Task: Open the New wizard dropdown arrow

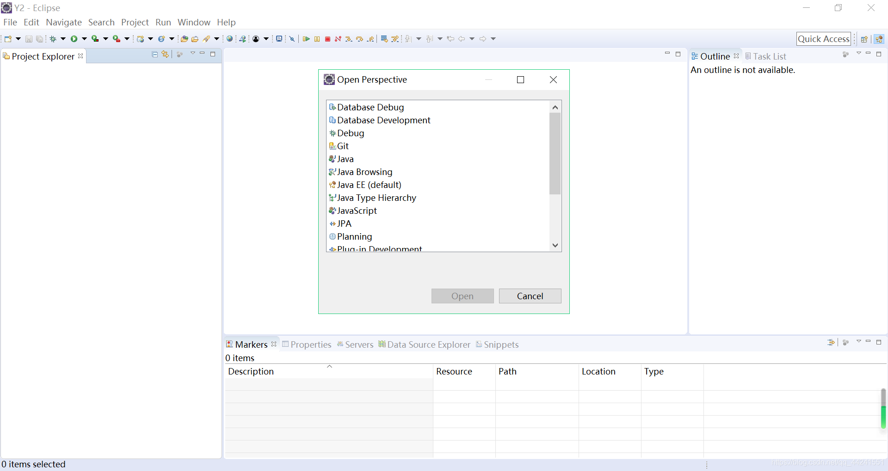Action: click(18, 39)
